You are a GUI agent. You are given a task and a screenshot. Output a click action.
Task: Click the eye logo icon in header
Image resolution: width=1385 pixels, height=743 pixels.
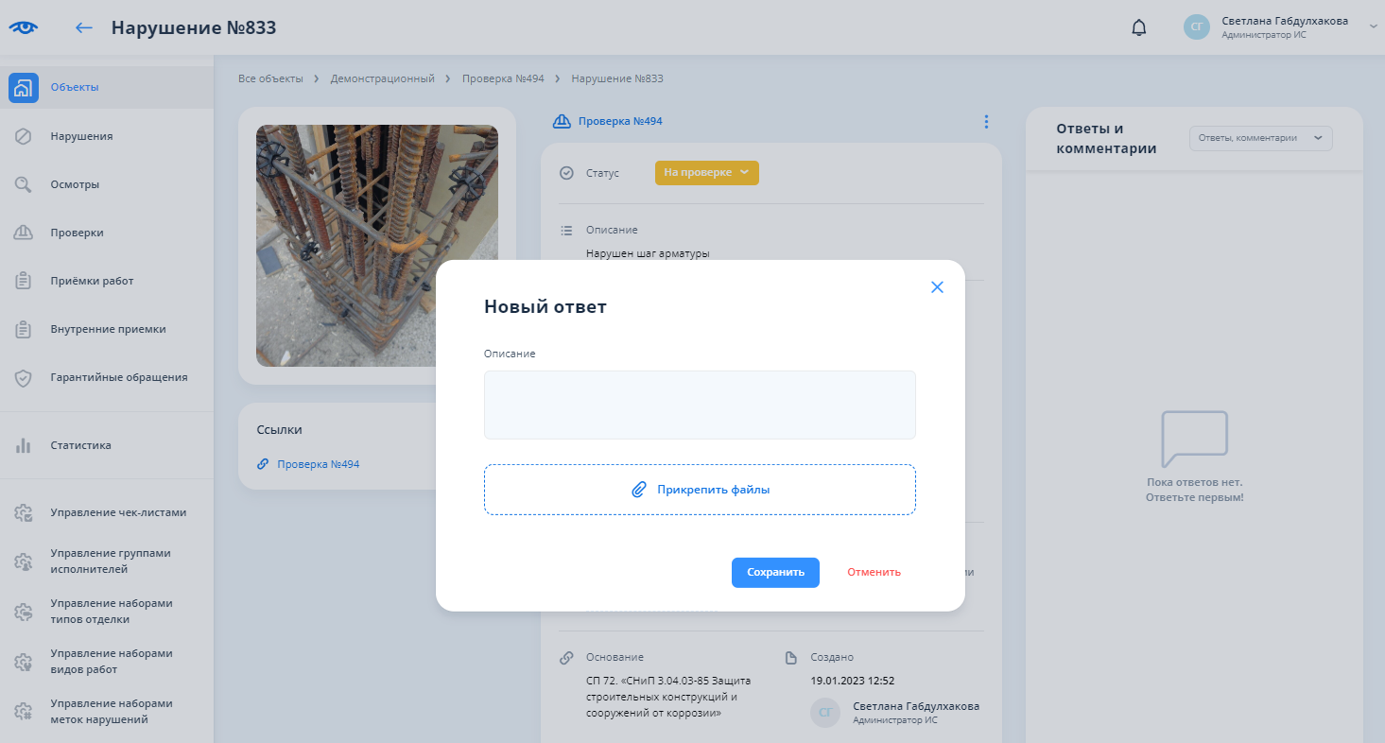click(23, 27)
